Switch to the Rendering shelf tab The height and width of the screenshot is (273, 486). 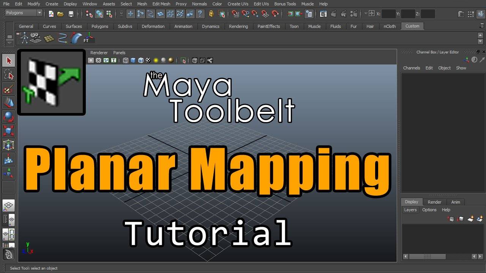(x=238, y=26)
